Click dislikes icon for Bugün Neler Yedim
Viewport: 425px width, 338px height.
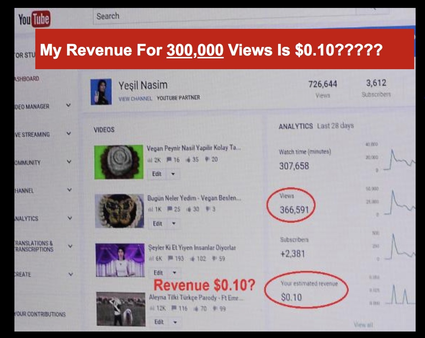[207, 209]
